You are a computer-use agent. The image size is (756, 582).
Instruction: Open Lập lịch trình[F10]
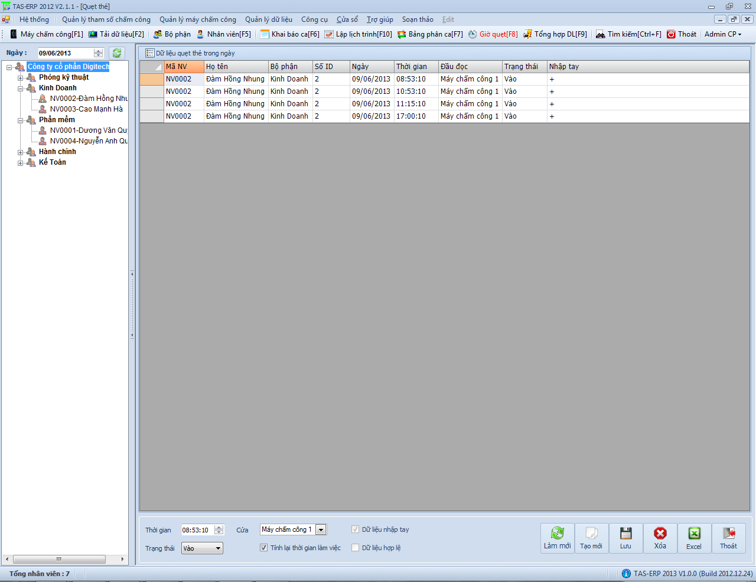(x=359, y=34)
